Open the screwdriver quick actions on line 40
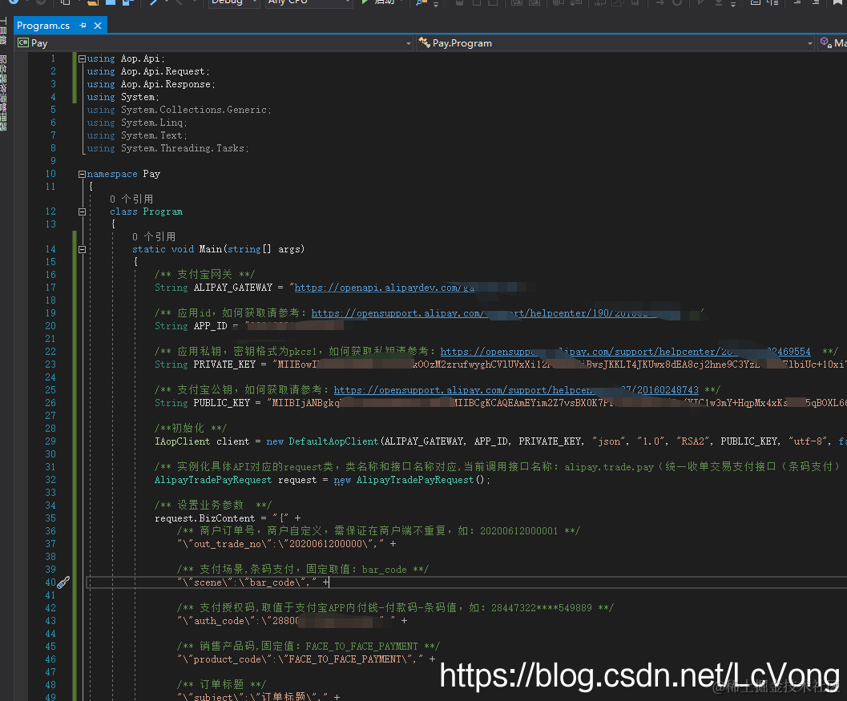 63,582
